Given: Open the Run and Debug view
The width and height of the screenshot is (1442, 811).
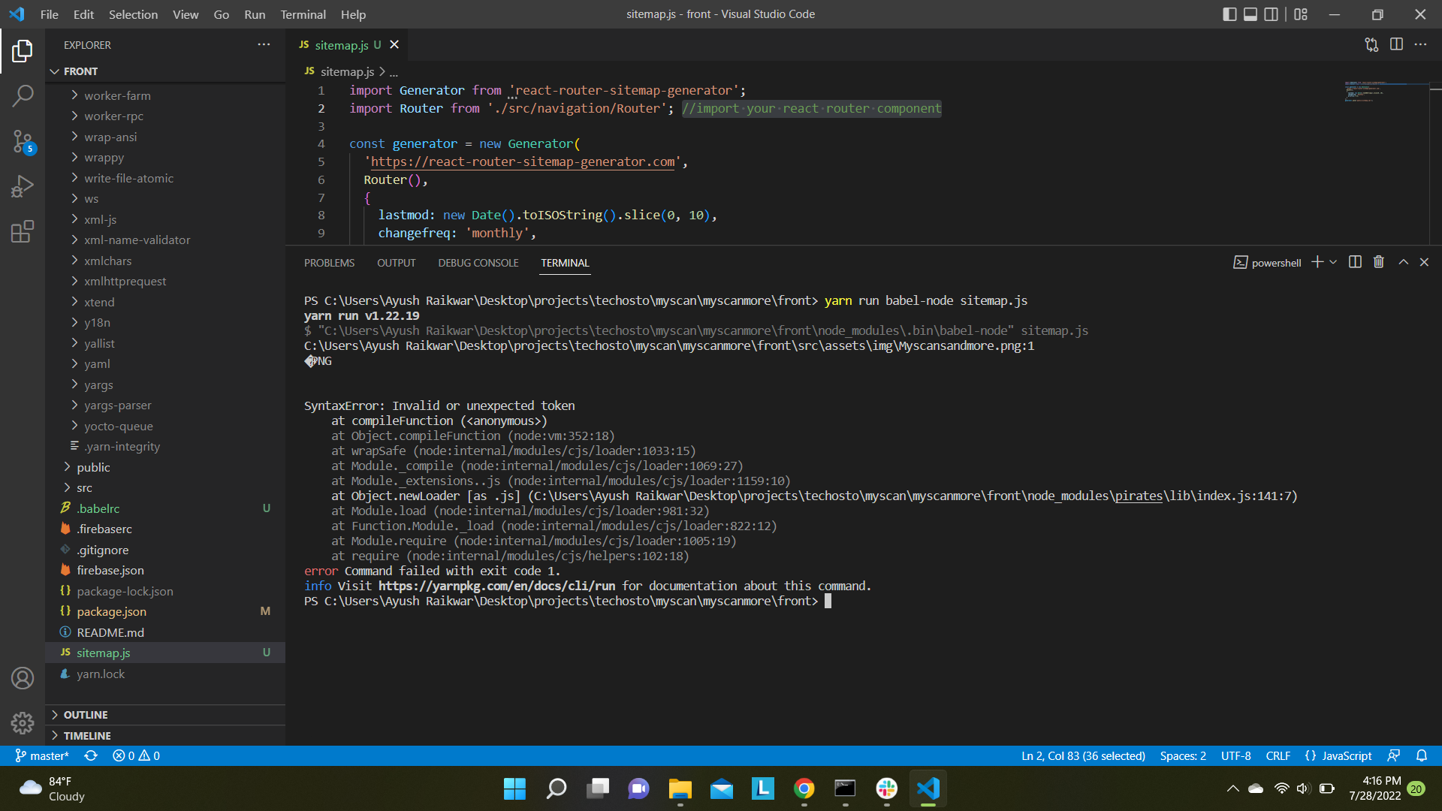Looking at the screenshot, I should coord(23,186).
